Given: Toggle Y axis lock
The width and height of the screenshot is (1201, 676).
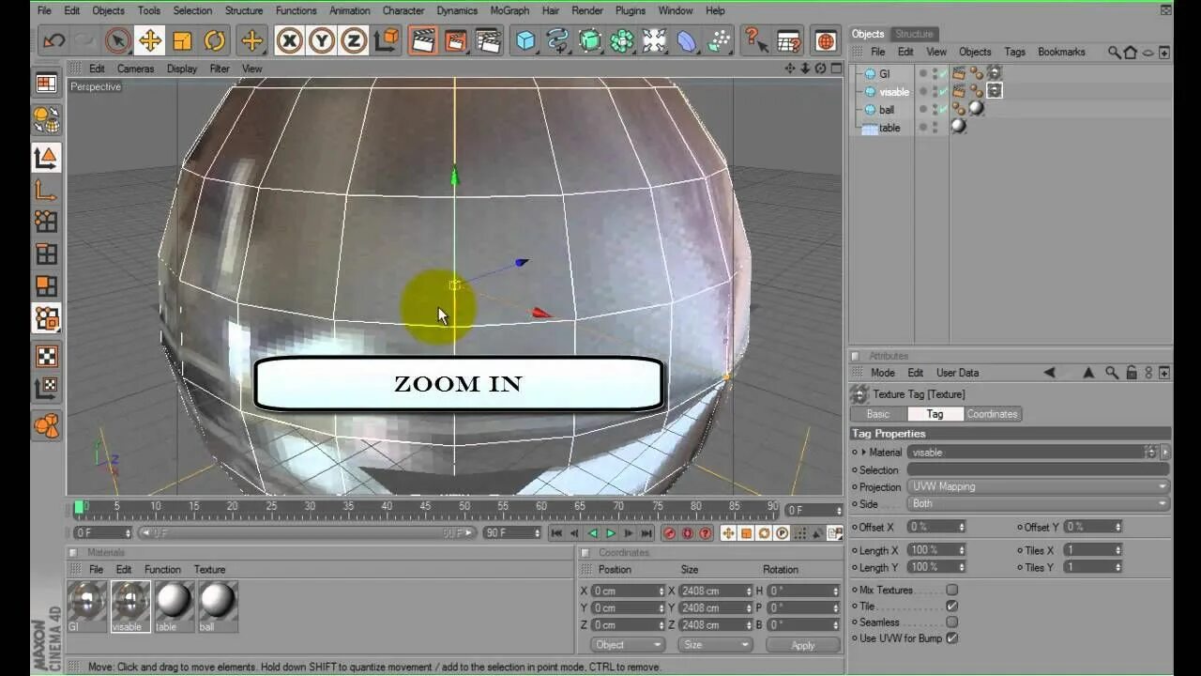Looking at the screenshot, I should point(322,40).
